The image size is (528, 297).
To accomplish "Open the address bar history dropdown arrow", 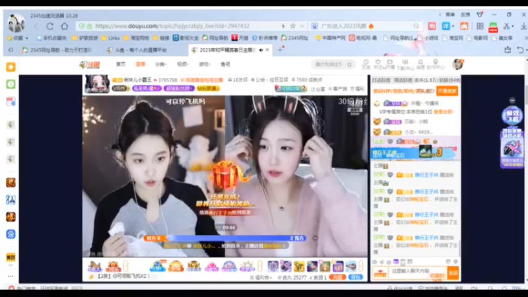I will tap(302, 26).
